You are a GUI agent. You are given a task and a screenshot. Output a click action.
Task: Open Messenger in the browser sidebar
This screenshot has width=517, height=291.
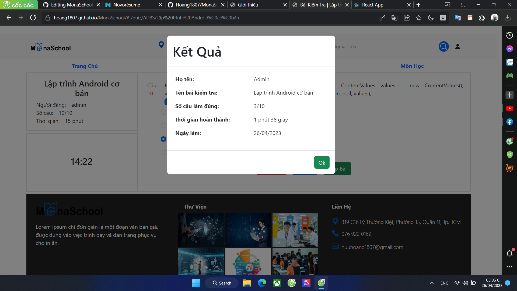509,49
